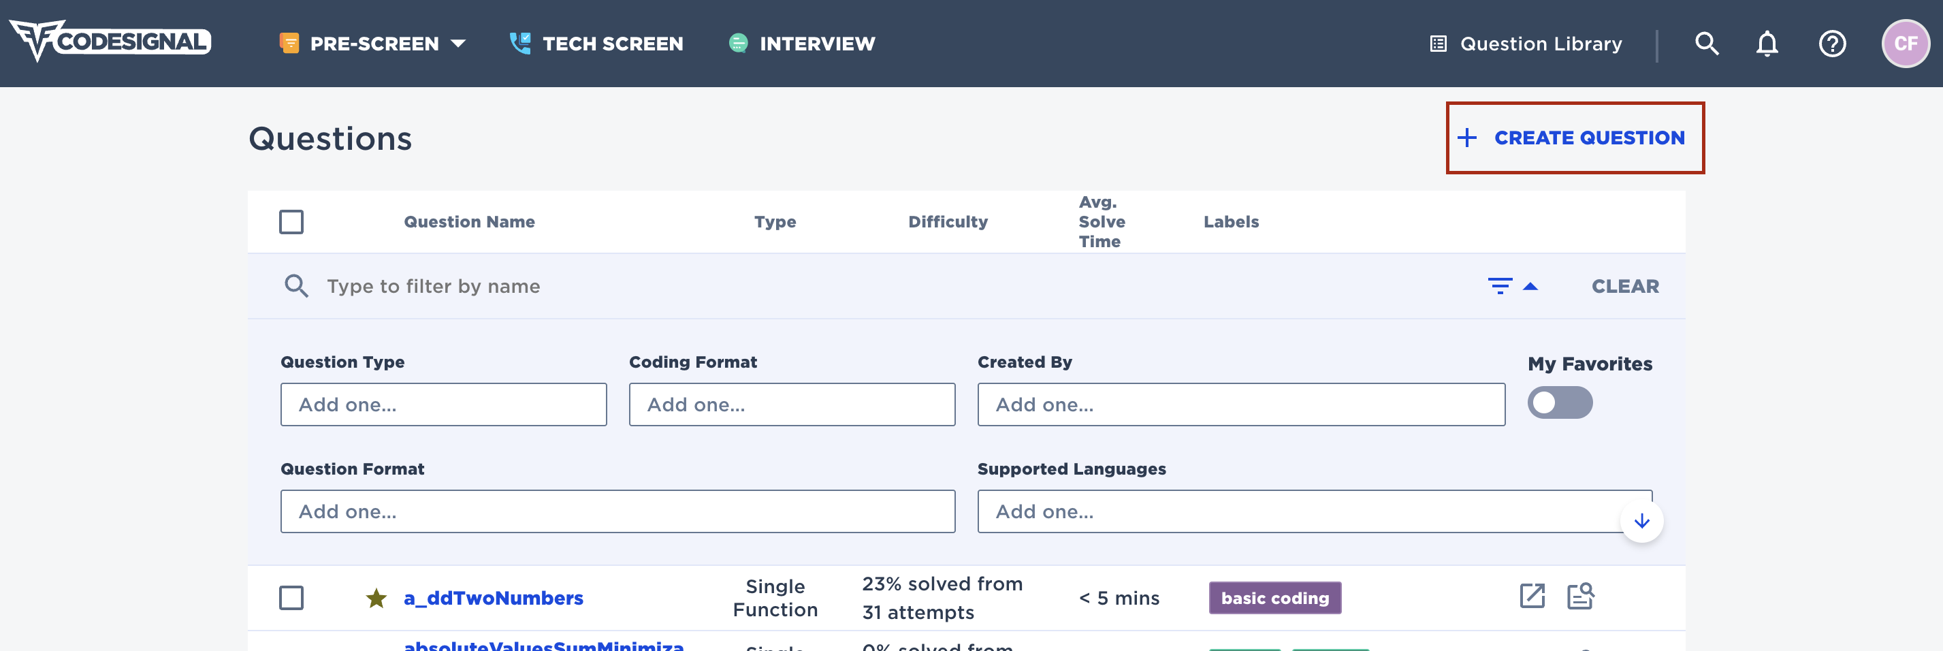Viewport: 1943px width, 651px height.
Task: Click the 23% solved from 31 attempts text
Action: click(x=942, y=598)
